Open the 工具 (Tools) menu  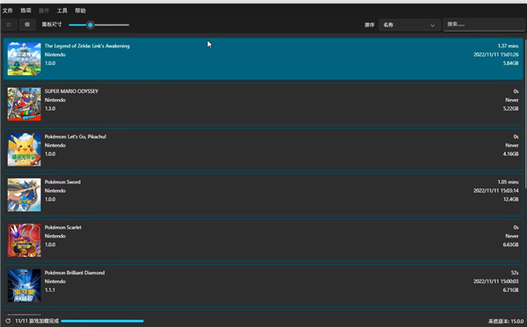[61, 11]
